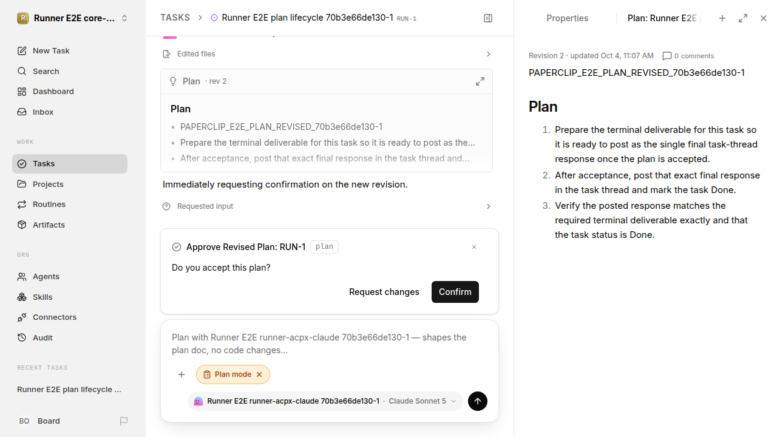Click the Board user profile

coord(39,421)
